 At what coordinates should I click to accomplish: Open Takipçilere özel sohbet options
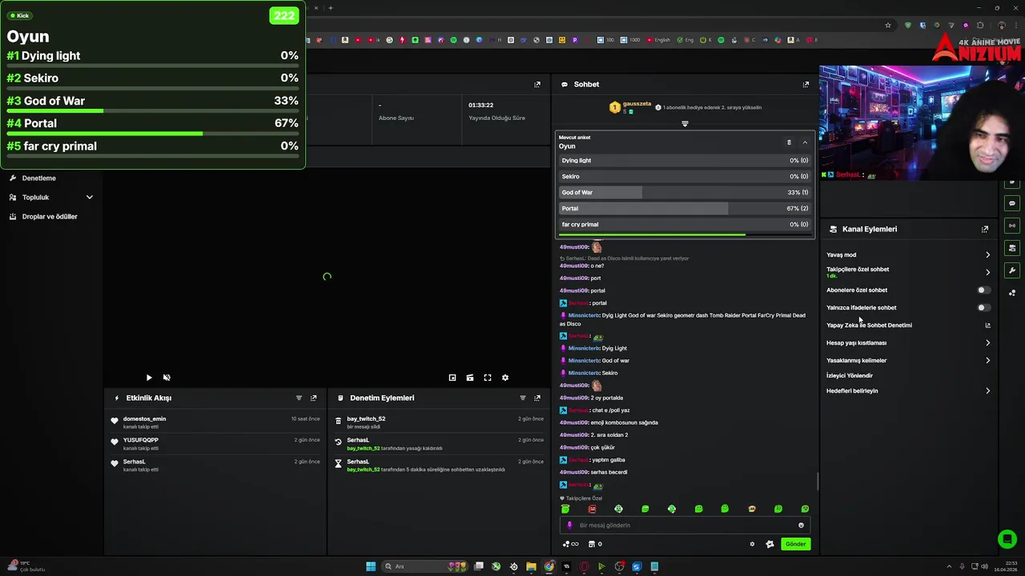point(908,272)
